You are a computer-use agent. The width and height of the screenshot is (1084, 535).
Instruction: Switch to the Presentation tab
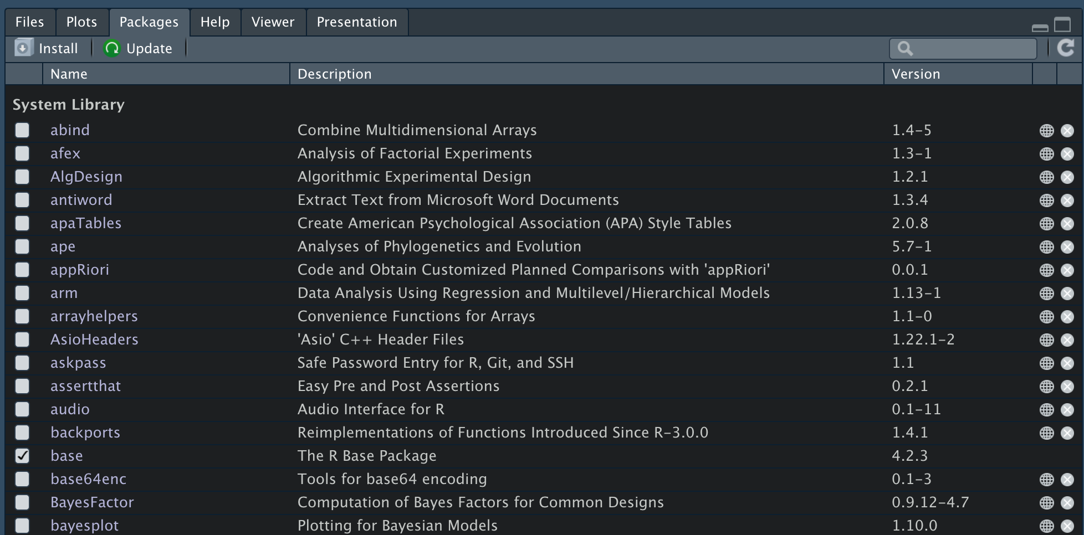click(x=356, y=22)
